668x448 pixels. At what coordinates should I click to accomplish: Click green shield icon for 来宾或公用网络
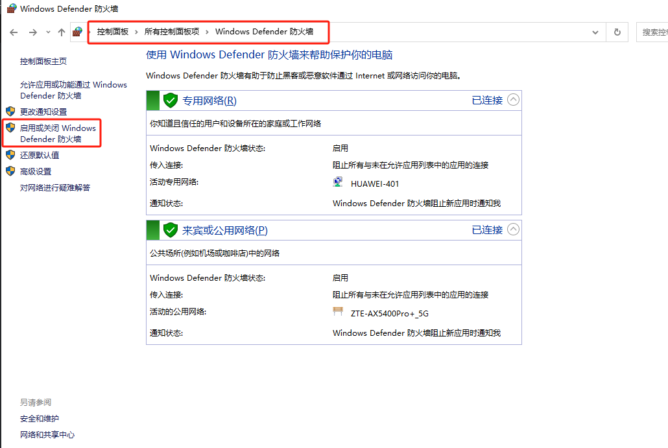click(x=171, y=230)
